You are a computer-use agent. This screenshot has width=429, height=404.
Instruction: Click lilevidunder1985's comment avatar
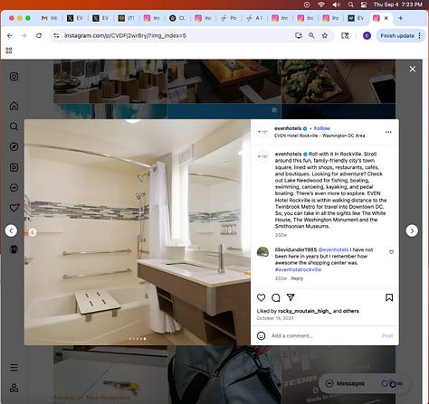click(x=262, y=252)
